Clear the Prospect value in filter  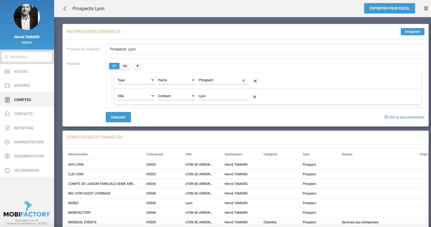(243, 81)
